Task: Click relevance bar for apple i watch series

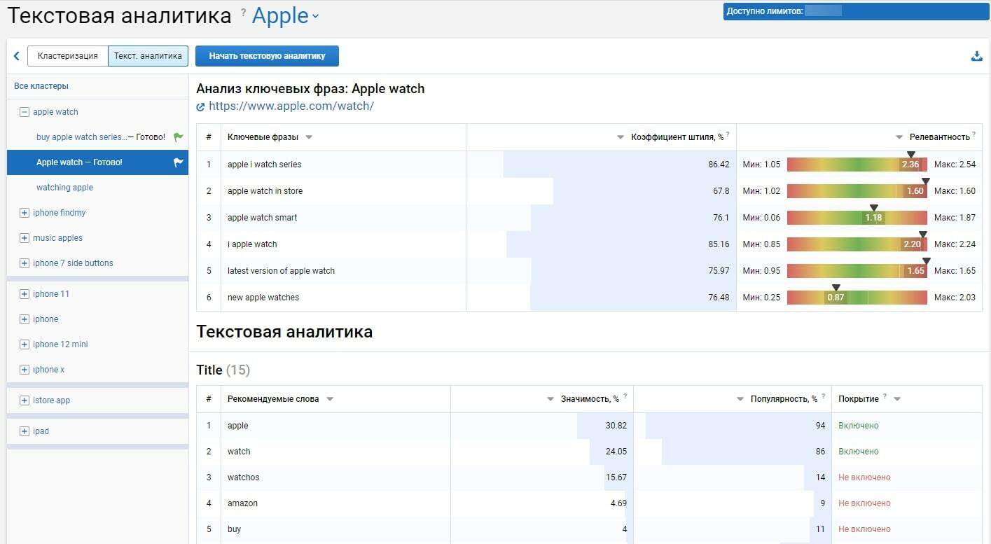Action: 857,165
